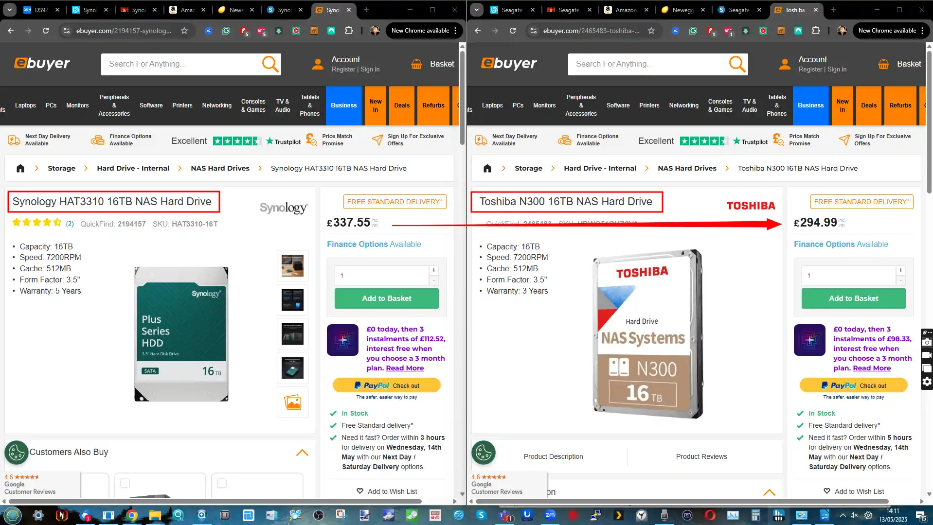Reload the Synology HAT3310 page

click(x=46, y=31)
